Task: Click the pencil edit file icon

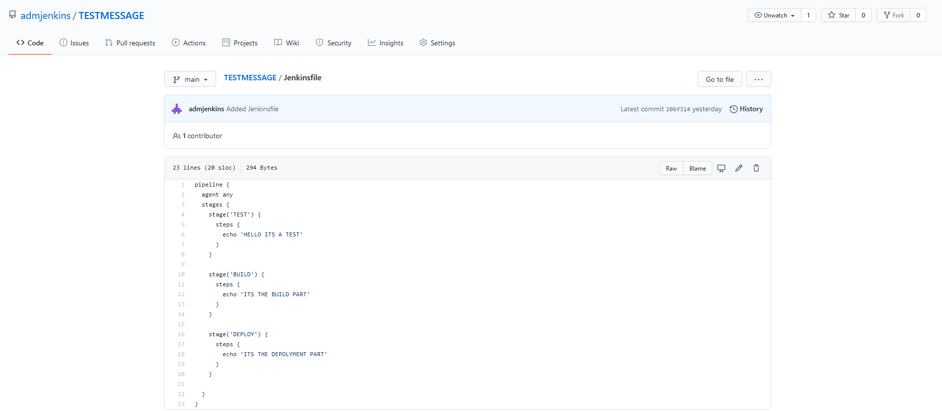Action: (x=739, y=168)
